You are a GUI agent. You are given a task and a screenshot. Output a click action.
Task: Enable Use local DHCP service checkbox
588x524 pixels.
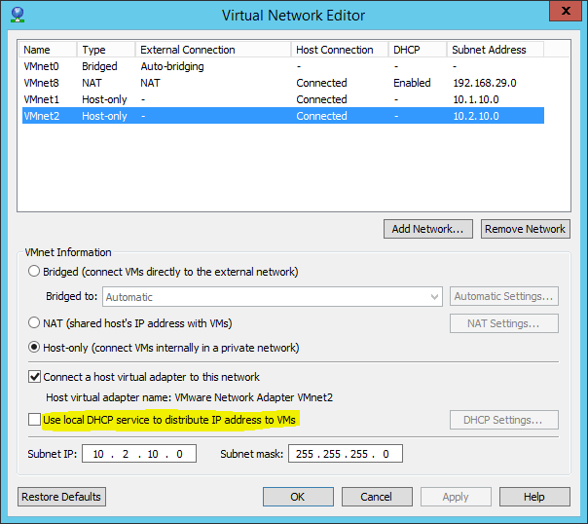pos(34,420)
